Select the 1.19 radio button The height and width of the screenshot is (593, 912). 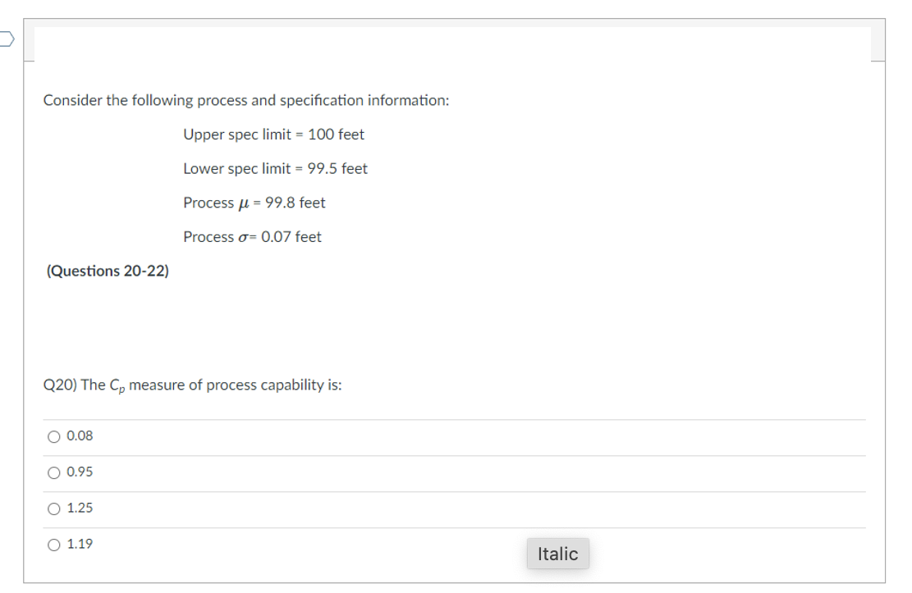(53, 544)
